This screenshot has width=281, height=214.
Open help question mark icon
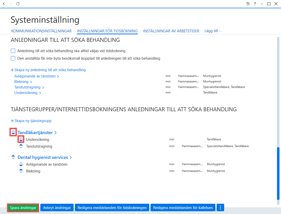pyautogui.click(x=255, y=4)
